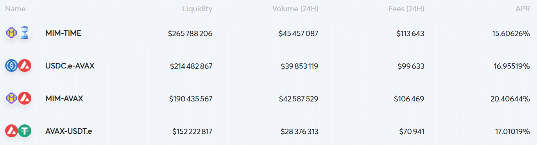Click the 20.40644% APR value
Screen dimensions: 537x145
510,99
